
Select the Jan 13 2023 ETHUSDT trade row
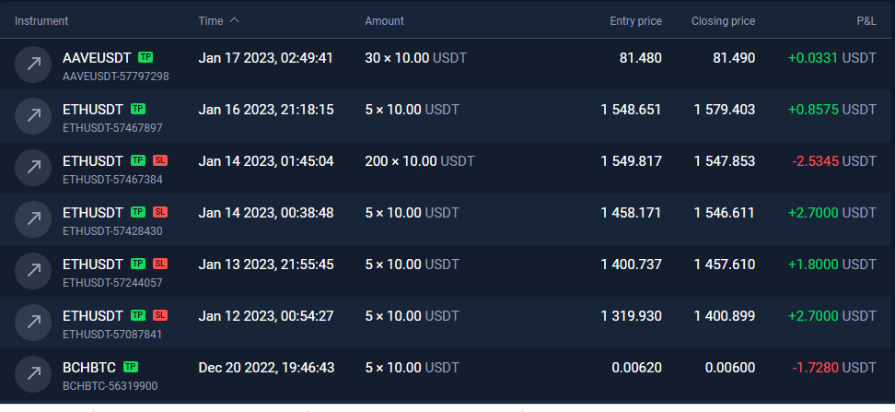click(446, 271)
